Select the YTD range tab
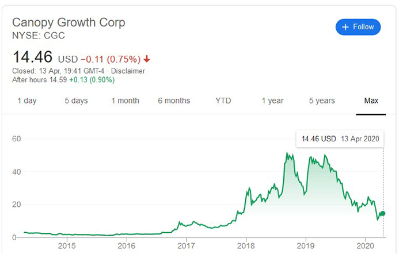Screen dimensions: 403x254 click(x=223, y=101)
